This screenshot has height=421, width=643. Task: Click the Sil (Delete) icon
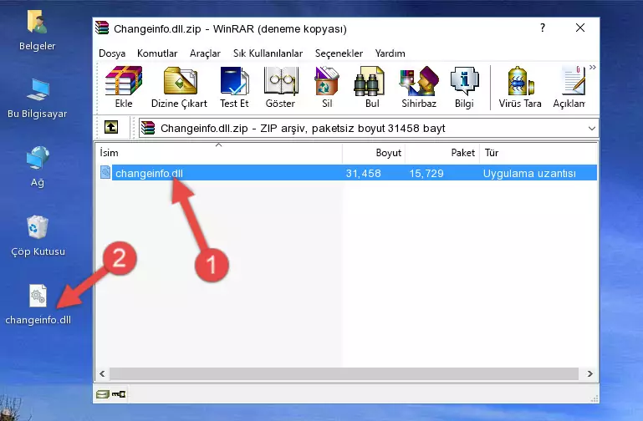327,87
